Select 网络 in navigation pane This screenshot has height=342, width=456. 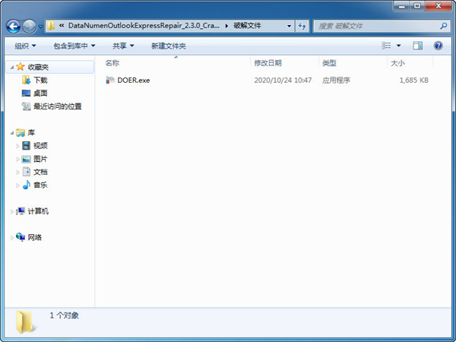pyautogui.click(x=35, y=238)
